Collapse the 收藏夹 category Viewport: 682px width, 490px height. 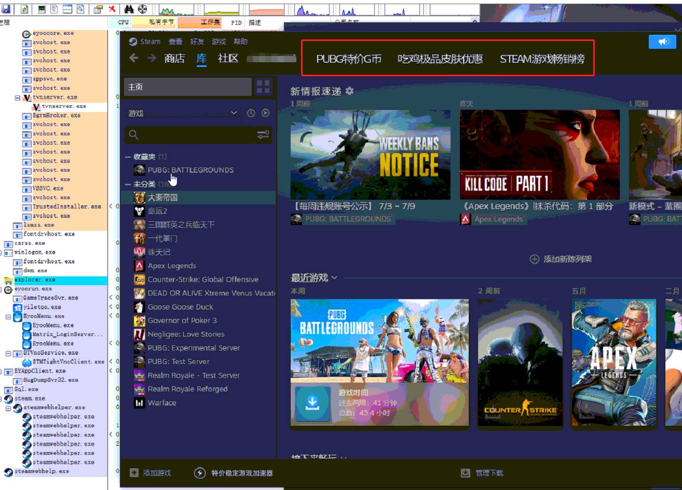coord(128,157)
